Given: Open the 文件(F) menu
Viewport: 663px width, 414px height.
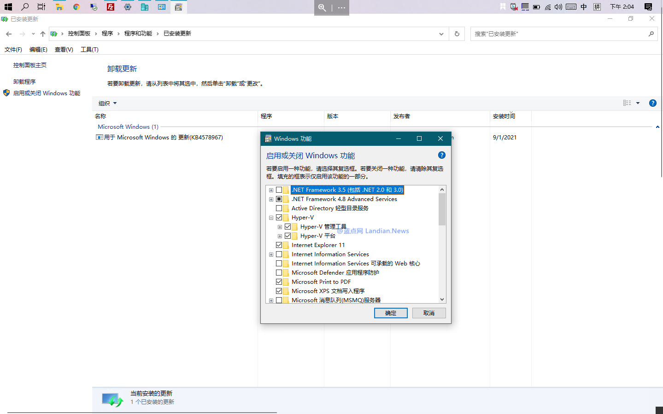Looking at the screenshot, I should (x=13, y=50).
